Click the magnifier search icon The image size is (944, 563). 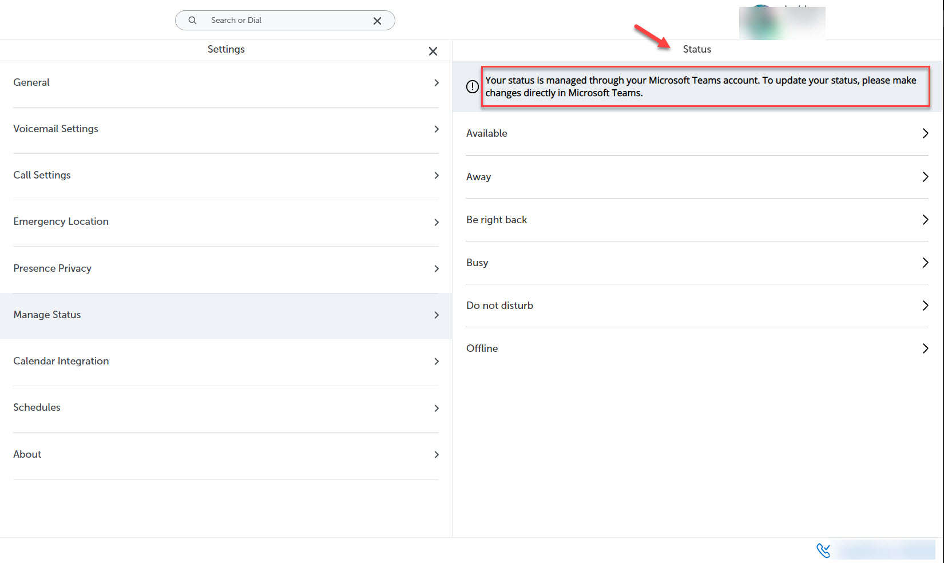(192, 20)
